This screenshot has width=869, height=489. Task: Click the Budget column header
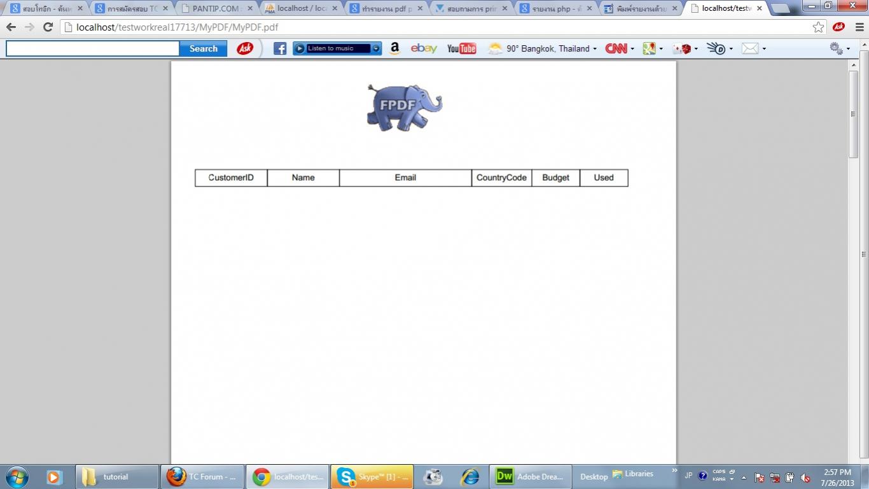(555, 178)
